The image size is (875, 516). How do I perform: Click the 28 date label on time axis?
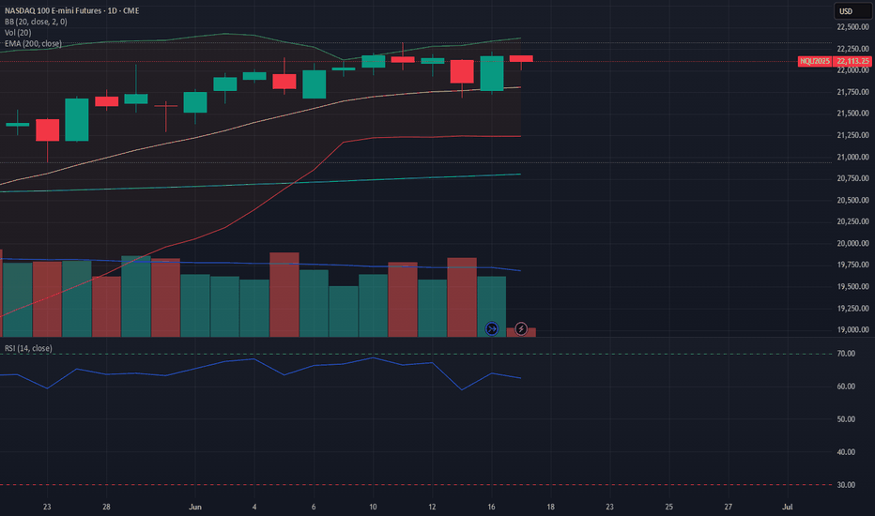point(106,507)
